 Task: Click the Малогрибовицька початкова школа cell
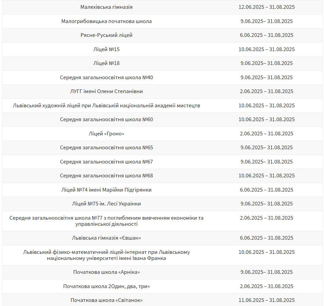[x=106, y=21]
